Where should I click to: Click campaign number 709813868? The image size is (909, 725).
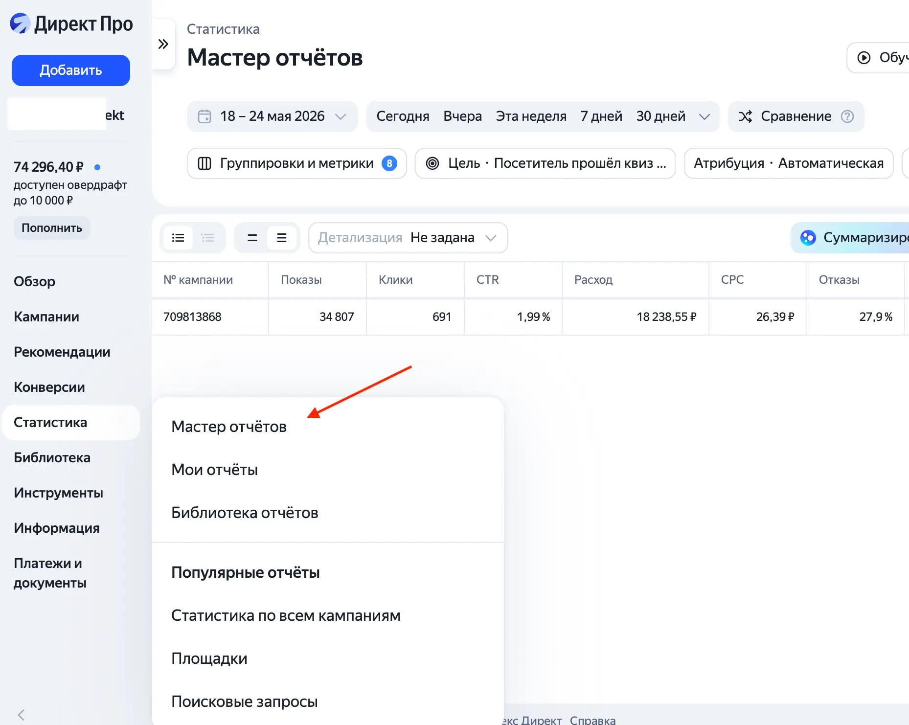coord(192,317)
